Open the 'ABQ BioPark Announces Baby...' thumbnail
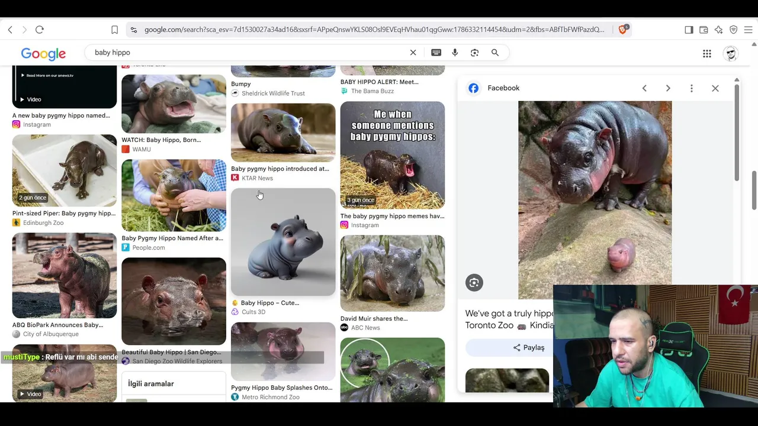Screen dimensions: 758x426 (x=65, y=276)
